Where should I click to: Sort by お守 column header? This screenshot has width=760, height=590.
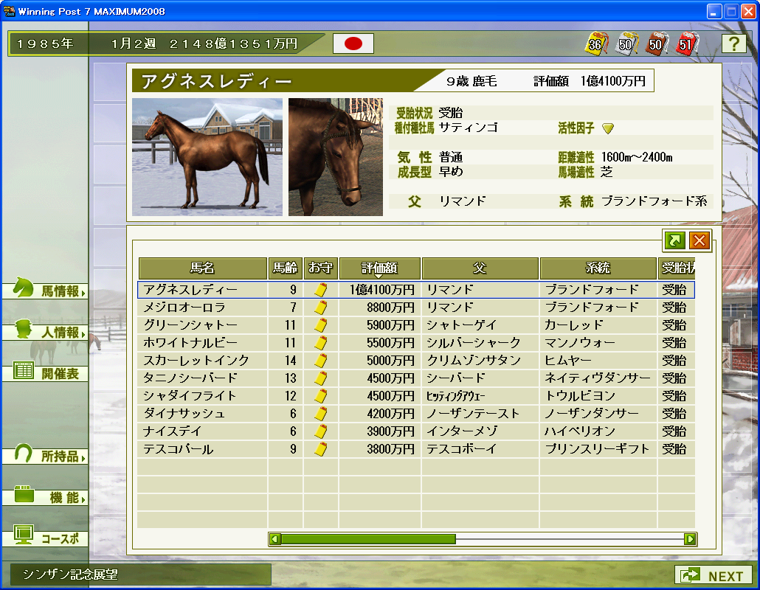pyautogui.click(x=320, y=268)
